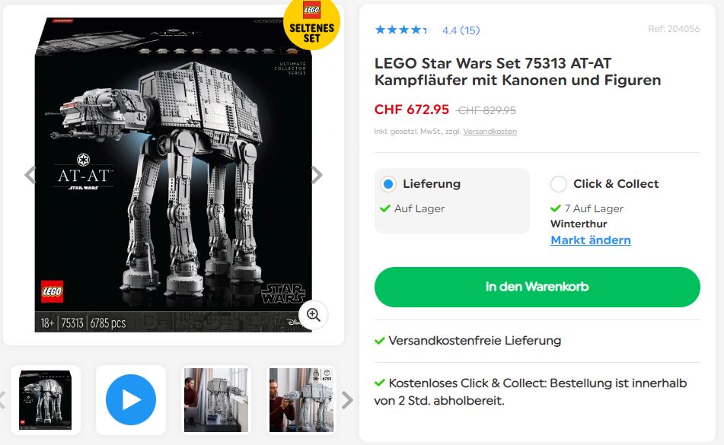Screen dimensions: 724x445
Task: Open the star rating reviews
Action: [402, 30]
